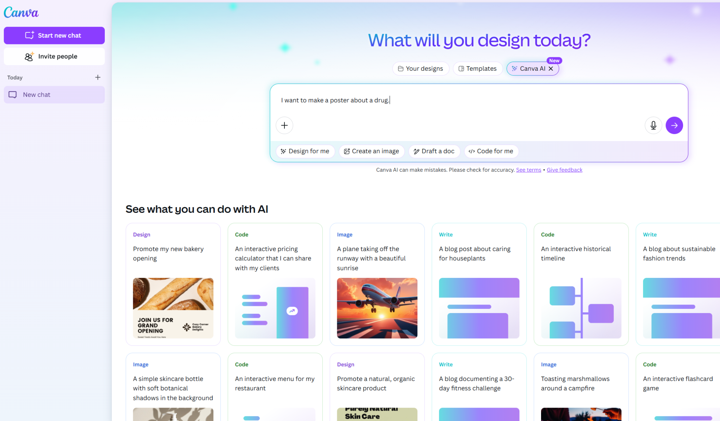Remove the Canva AI filter chip
This screenshot has height=421, width=720.
[551, 69]
